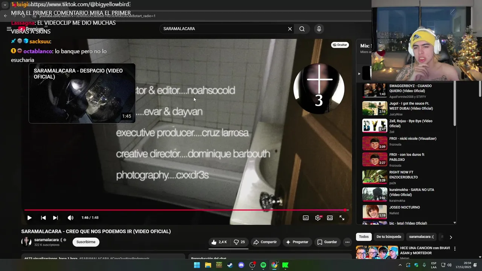Open RIGHT NOW FT ENZOCEROBULTO video

[x=406, y=177]
